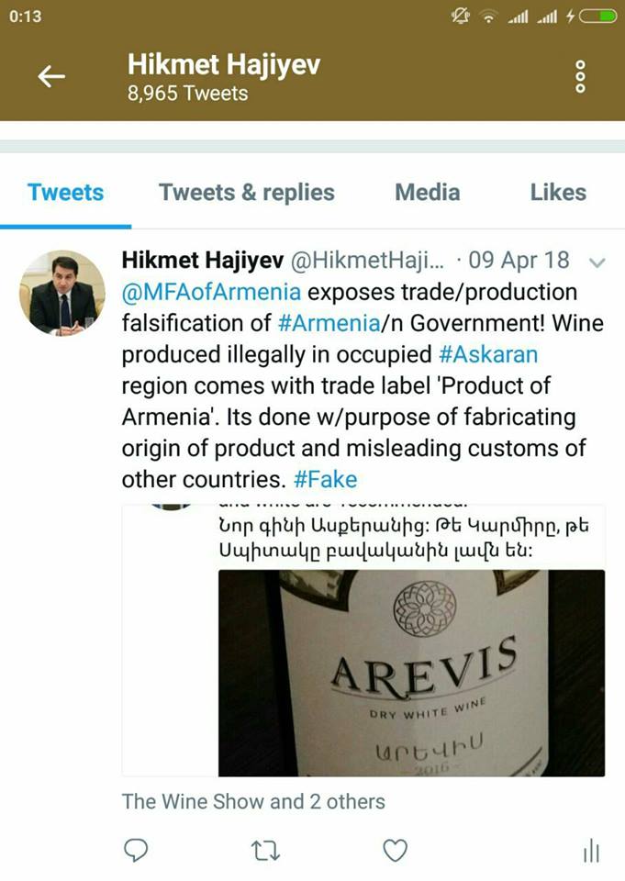The height and width of the screenshot is (881, 625).
Task: Tap the battery indicator in status bar
Action: coord(598,17)
